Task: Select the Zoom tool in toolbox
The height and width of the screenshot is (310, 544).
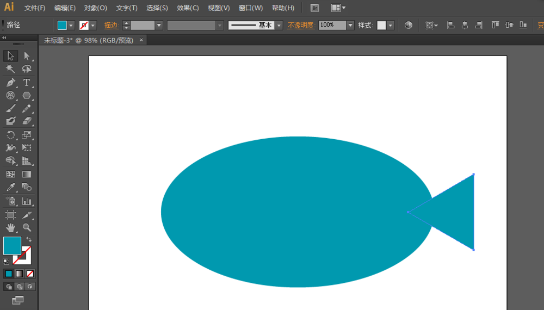Action: pyautogui.click(x=26, y=227)
